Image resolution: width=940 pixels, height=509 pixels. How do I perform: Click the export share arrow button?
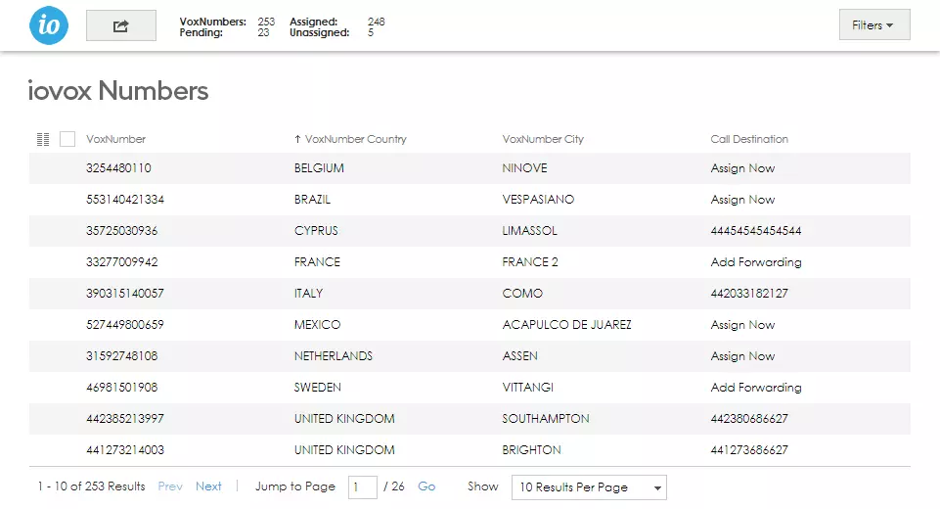click(x=121, y=25)
